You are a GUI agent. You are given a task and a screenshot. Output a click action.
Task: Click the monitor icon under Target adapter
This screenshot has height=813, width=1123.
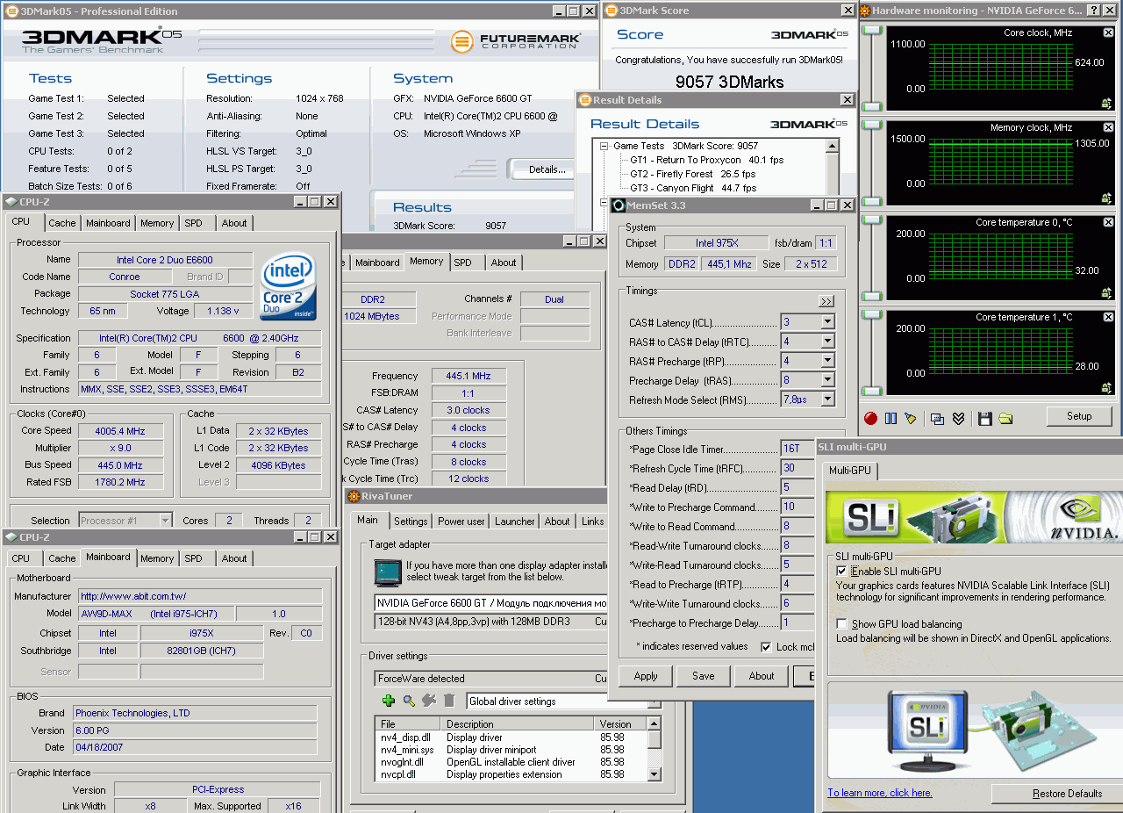point(387,572)
